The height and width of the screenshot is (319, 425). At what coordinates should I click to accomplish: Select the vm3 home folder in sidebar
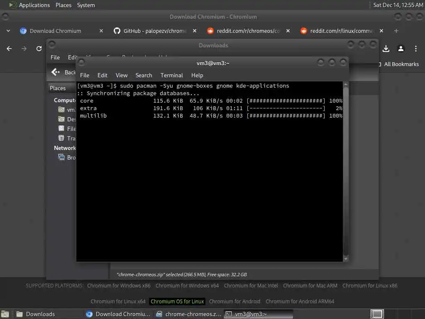coord(67,110)
